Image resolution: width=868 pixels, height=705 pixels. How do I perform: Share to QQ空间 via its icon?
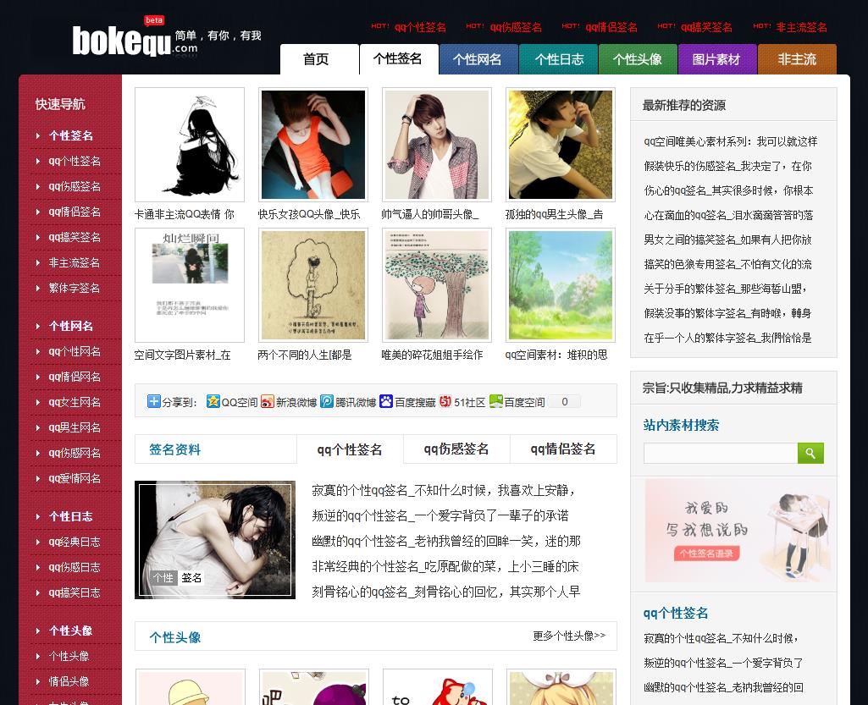tap(213, 401)
